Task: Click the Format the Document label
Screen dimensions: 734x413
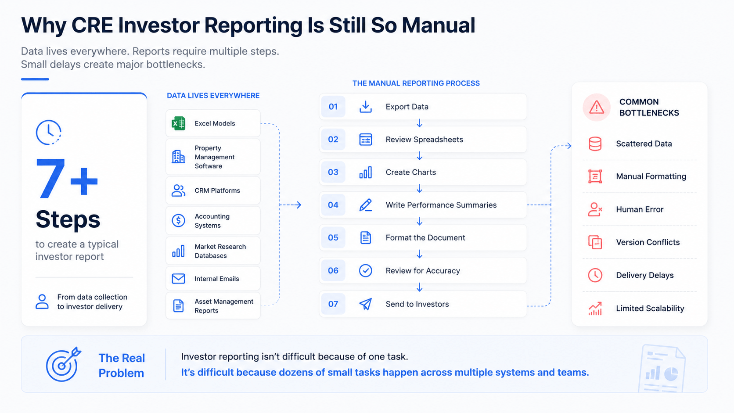Action: coord(425,237)
